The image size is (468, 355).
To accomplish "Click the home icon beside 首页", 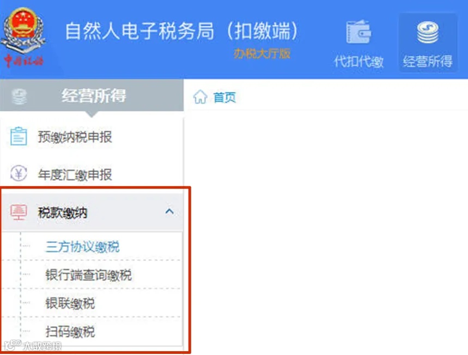I will click(200, 97).
